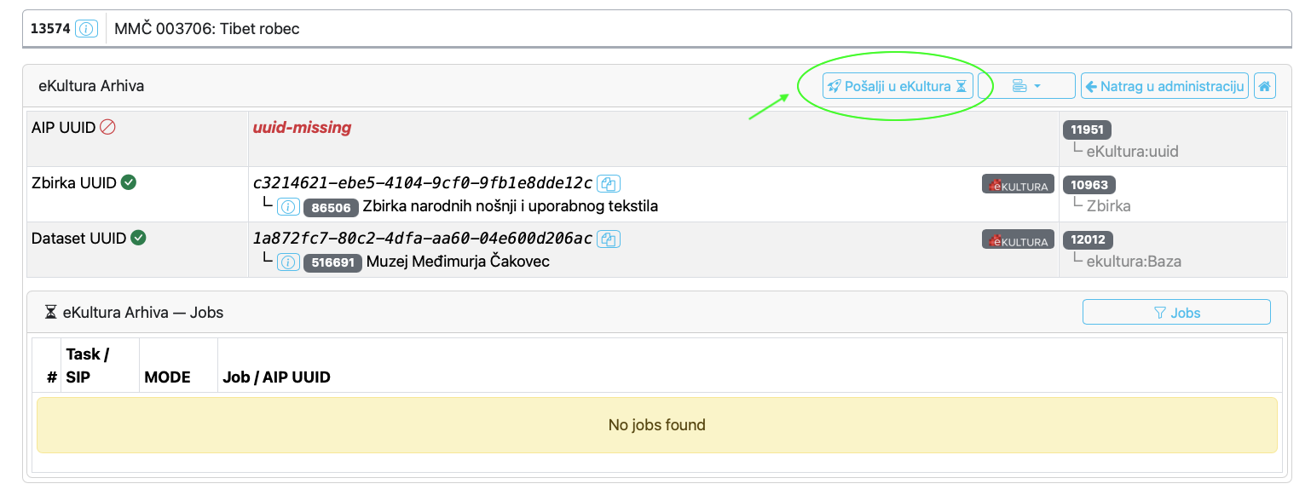1311x501 pixels.
Task: Click the eKultura logo badge in Zbirka row
Action: point(1018,185)
